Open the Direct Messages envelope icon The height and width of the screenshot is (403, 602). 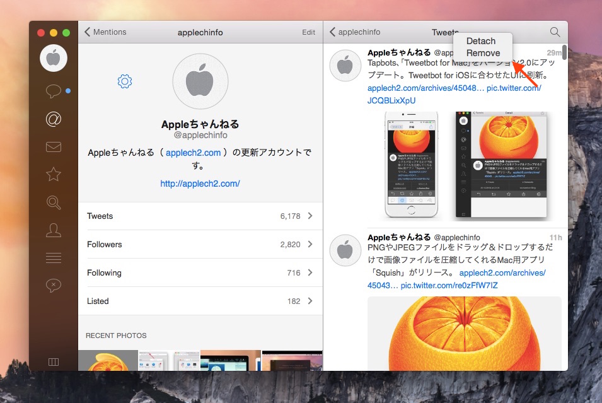pos(54,147)
